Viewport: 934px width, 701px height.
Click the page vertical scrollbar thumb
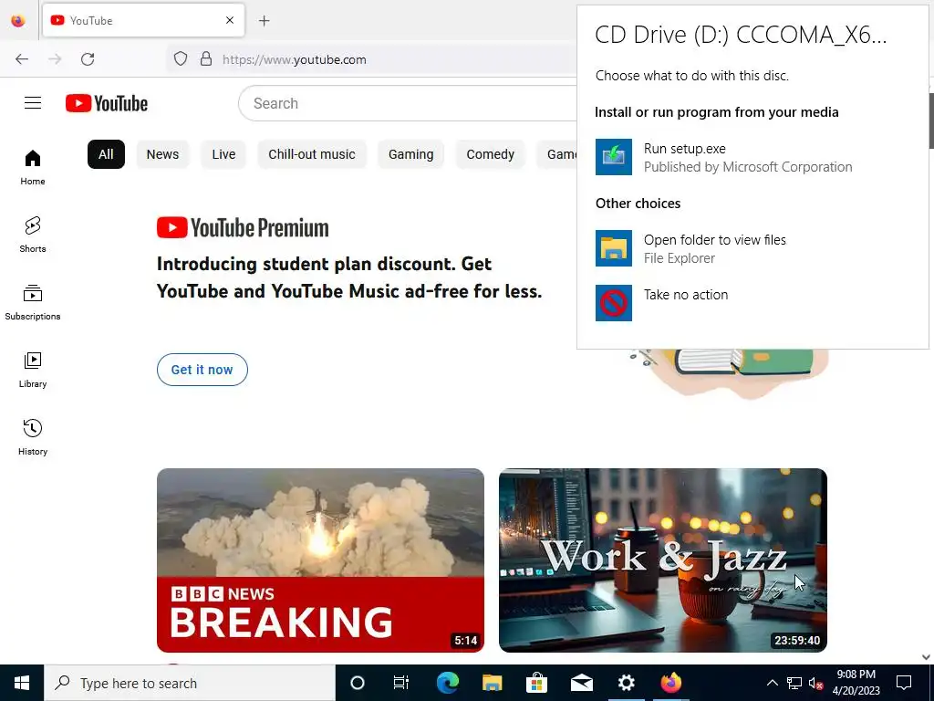[930, 120]
